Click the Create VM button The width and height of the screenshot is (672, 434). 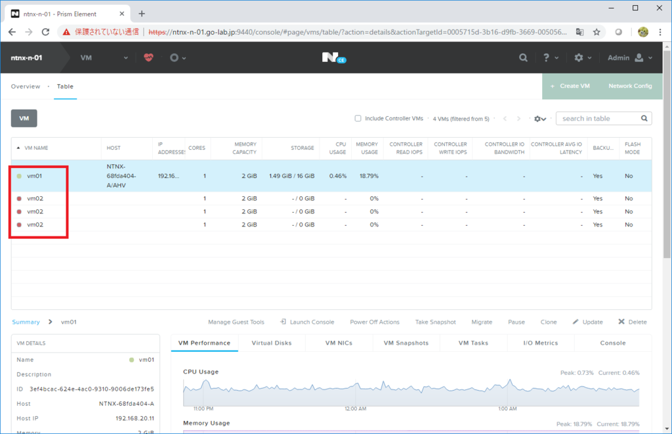click(571, 86)
